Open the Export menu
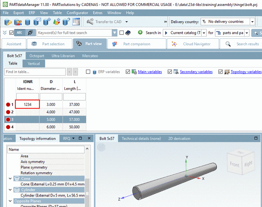This screenshot has width=262, height=207. pos(19,13)
